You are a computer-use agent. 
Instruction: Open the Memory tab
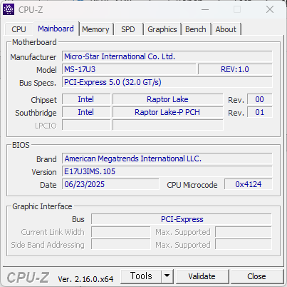pos(95,29)
